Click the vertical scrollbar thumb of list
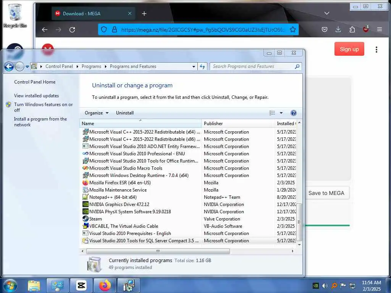391x293 pixels. pyautogui.click(x=299, y=222)
